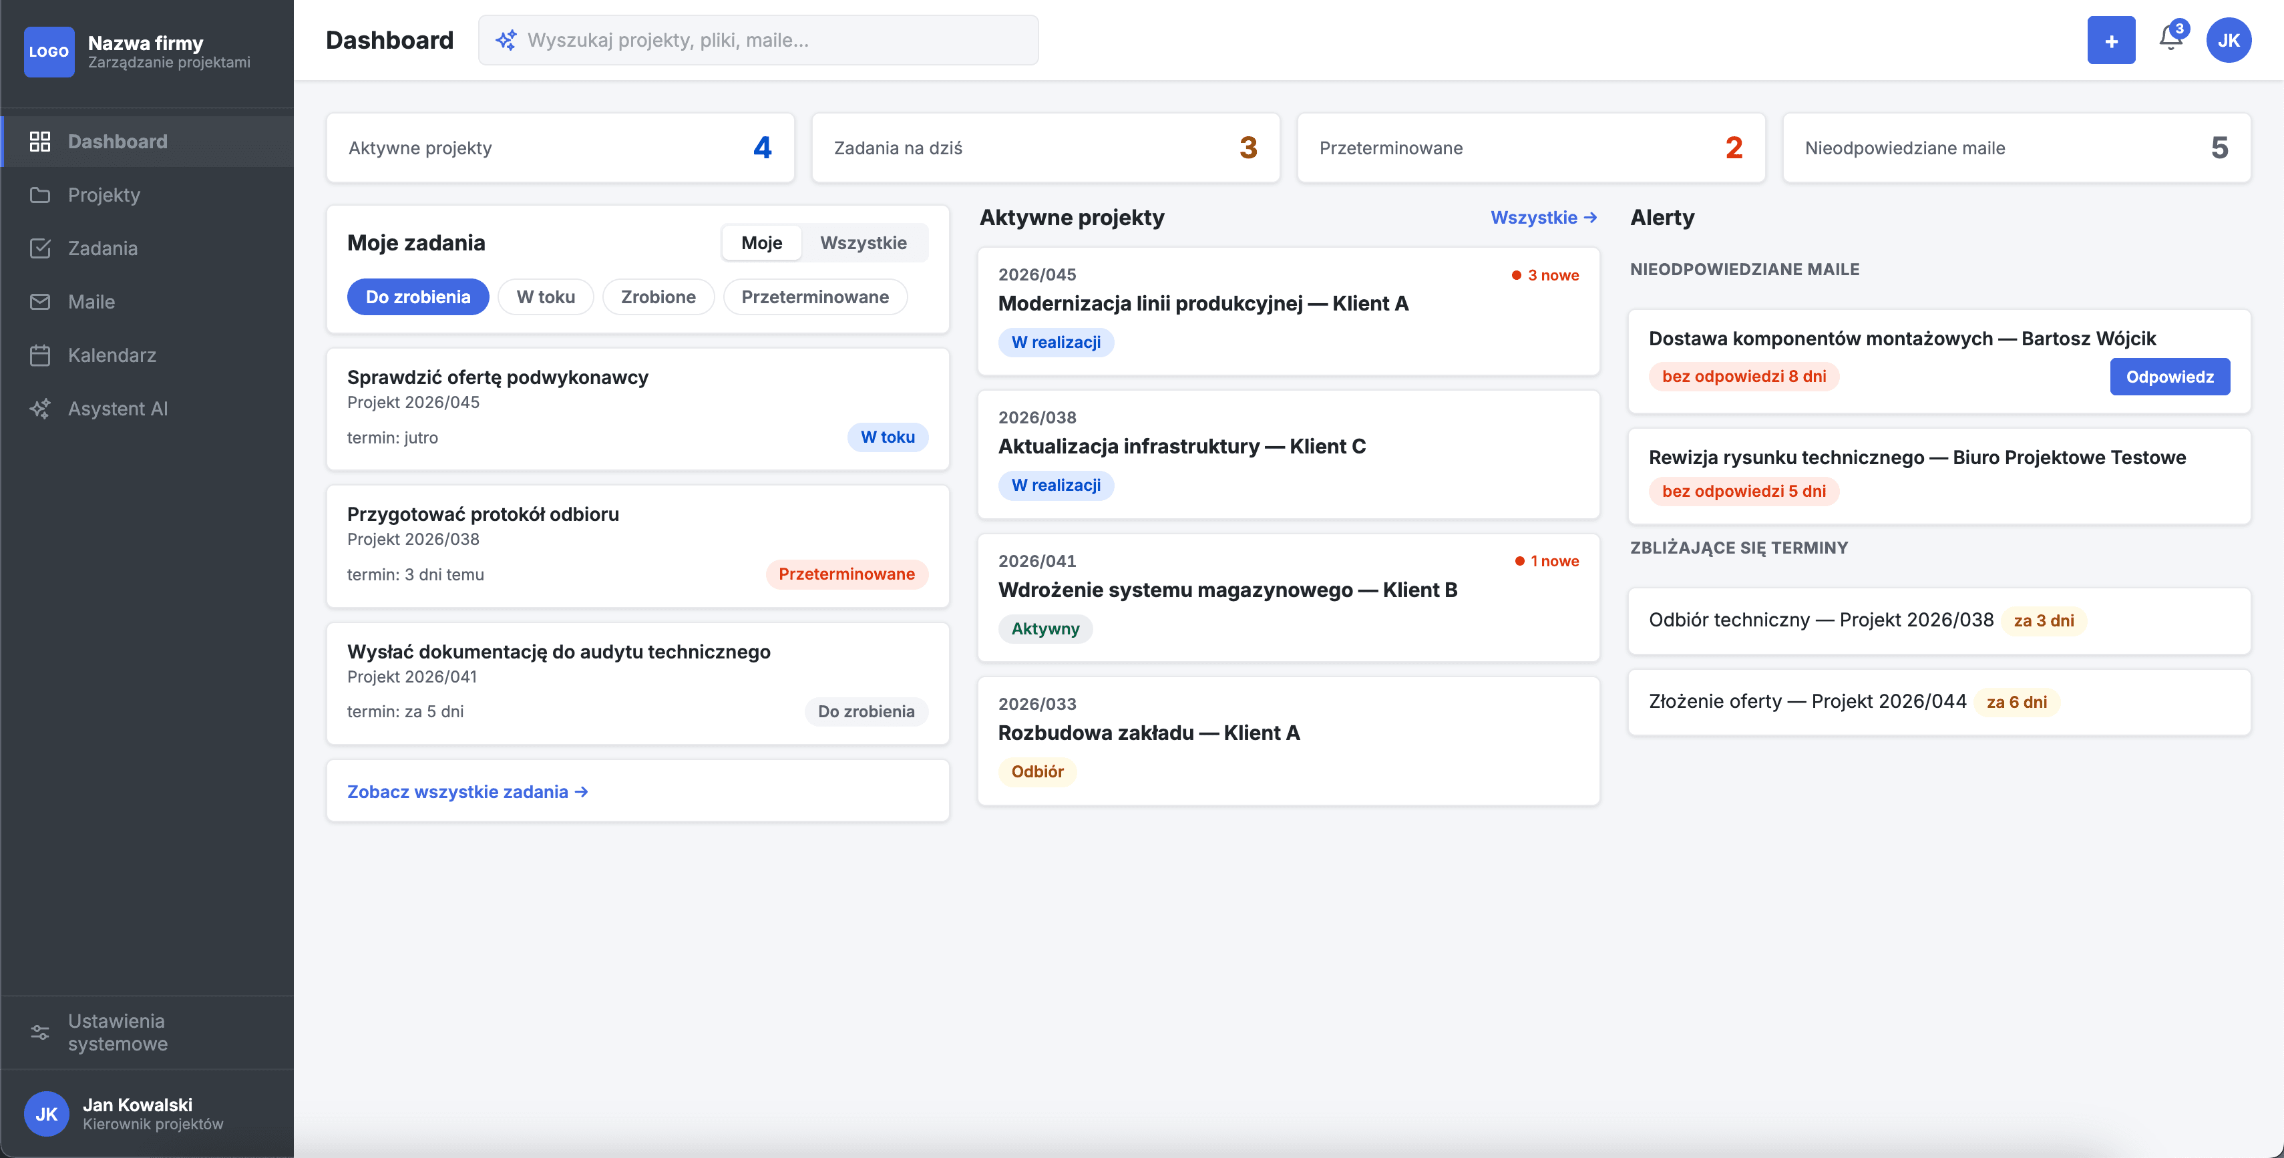Click the red Przeterminowane task badge

pyautogui.click(x=846, y=574)
